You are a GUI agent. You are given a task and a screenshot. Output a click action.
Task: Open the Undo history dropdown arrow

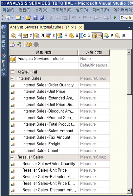79,18
